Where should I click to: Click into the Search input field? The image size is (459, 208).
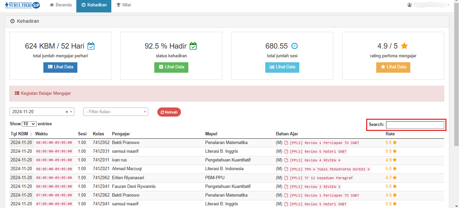point(415,125)
